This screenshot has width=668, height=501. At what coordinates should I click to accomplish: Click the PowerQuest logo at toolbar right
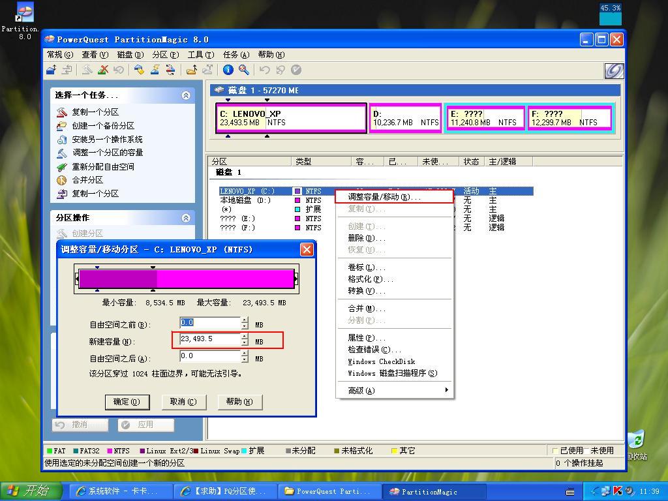click(614, 70)
